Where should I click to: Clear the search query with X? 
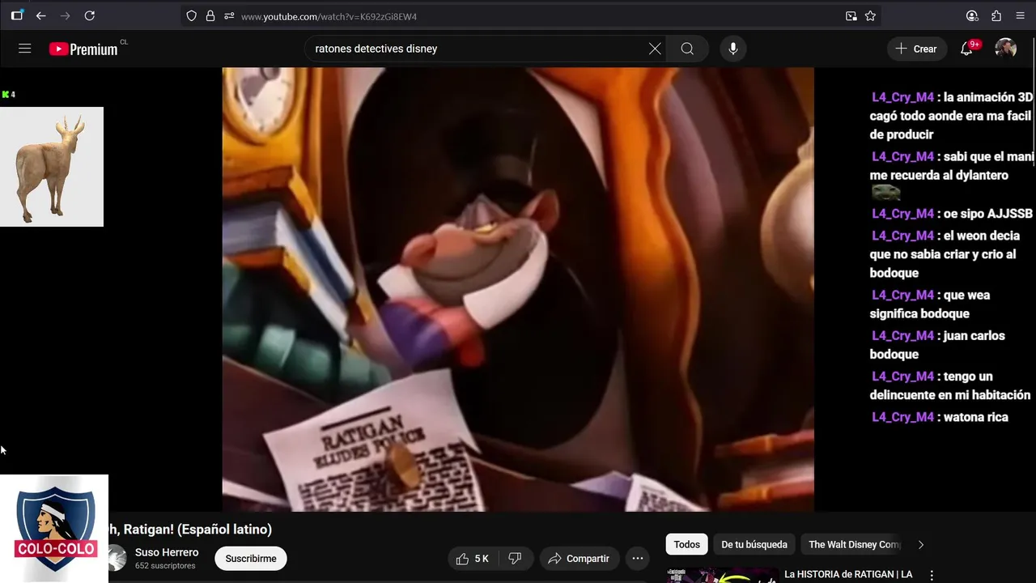tap(655, 49)
